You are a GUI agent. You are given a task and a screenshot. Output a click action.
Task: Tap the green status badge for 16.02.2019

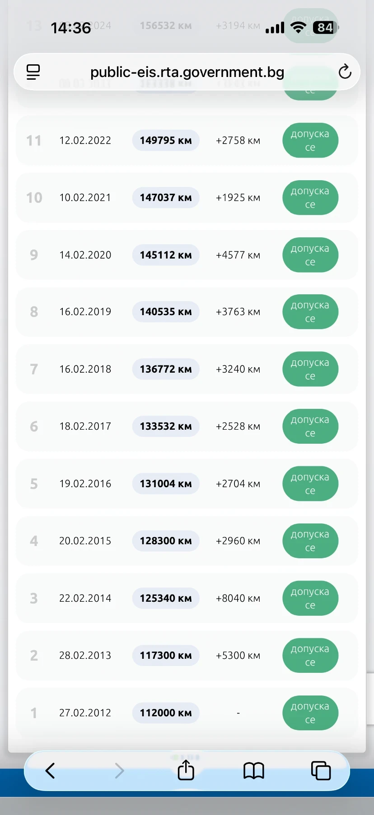[310, 312]
